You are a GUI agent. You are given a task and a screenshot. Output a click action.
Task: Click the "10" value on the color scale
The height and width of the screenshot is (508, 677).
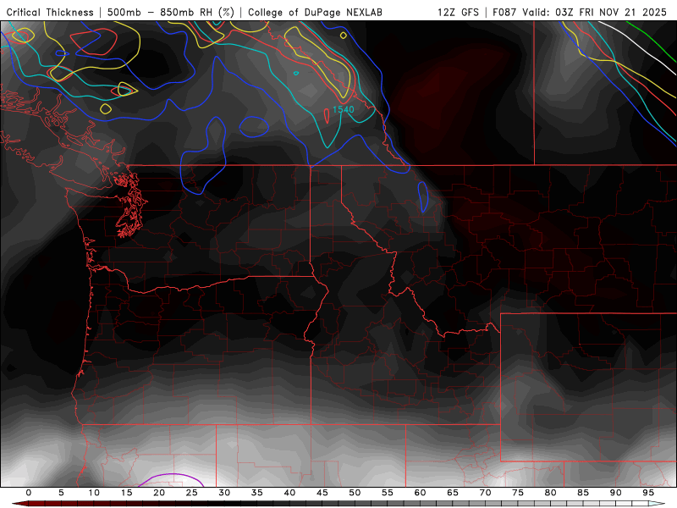(94, 493)
